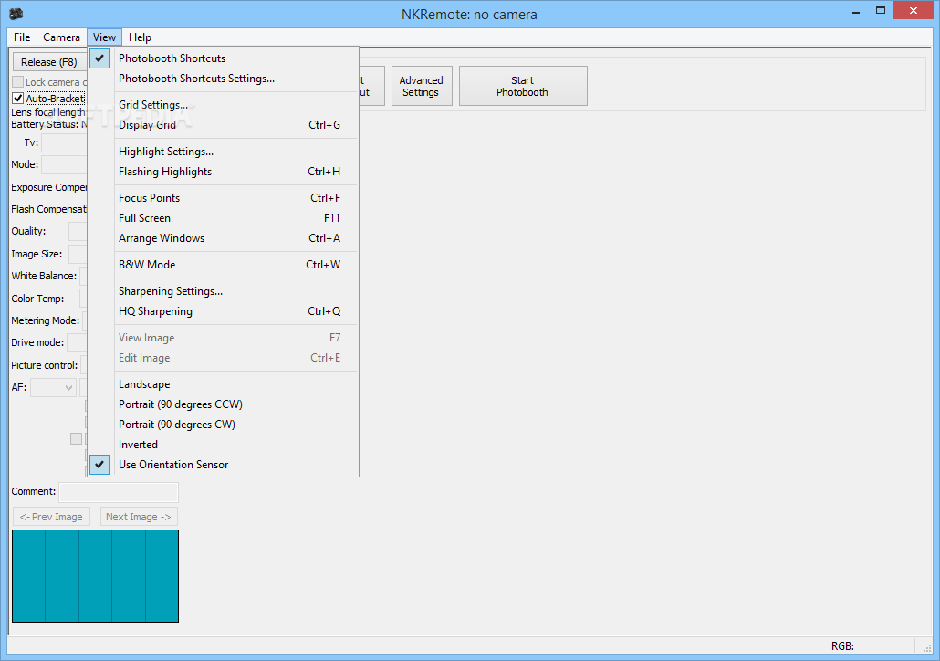Click Start Photobooth button
The width and height of the screenshot is (940, 661).
(x=523, y=87)
